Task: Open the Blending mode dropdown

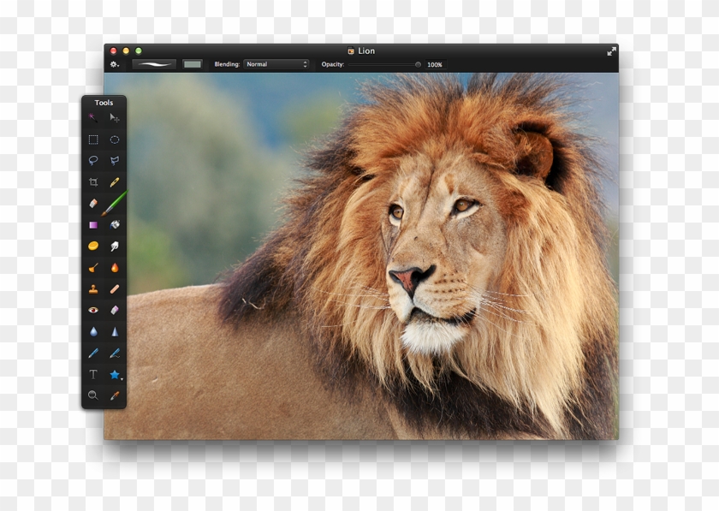Action: (x=276, y=64)
